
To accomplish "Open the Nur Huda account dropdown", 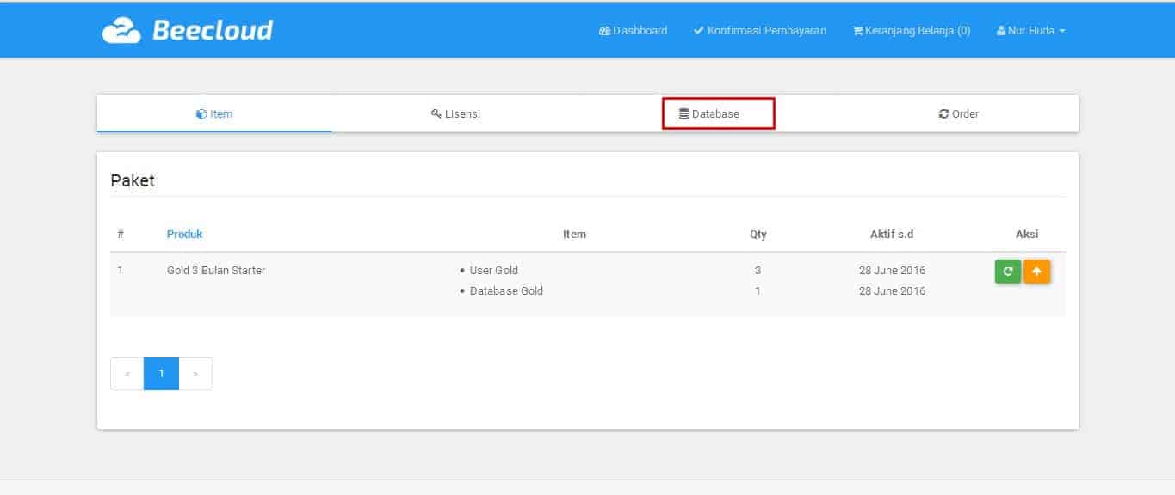I will pos(1030,29).
